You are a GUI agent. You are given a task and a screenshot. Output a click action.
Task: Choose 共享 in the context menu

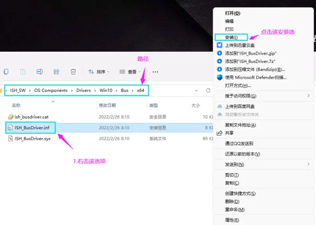point(229,133)
